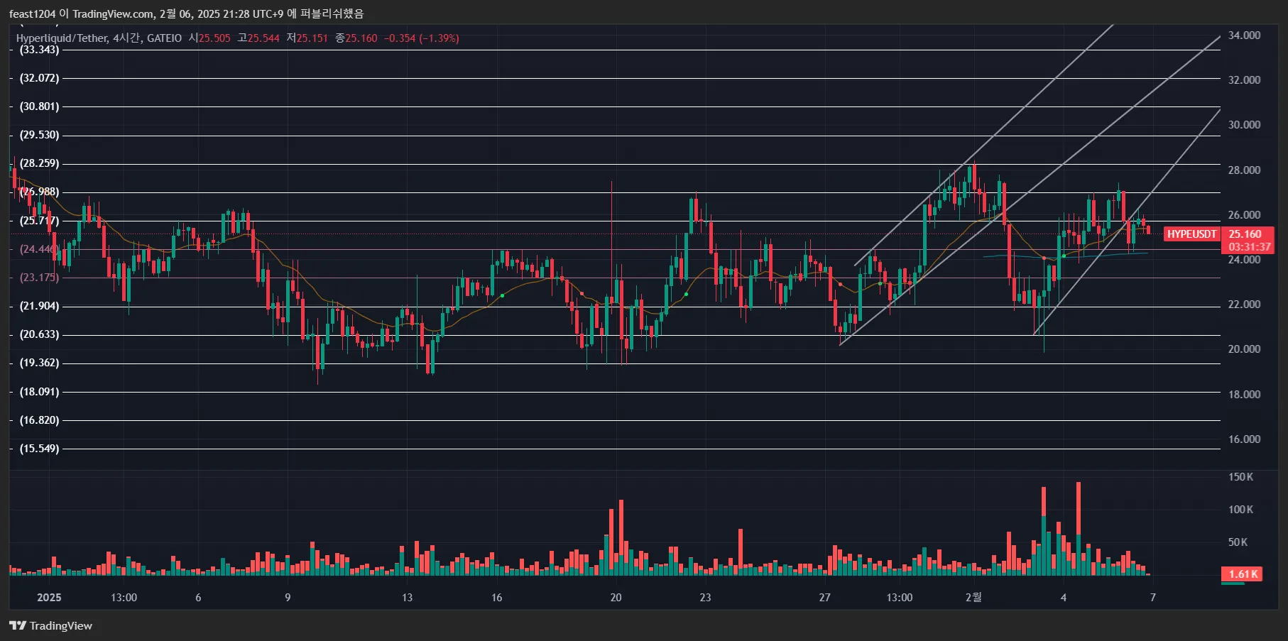
Task: Click the 03:31:37 candle countdown timer
Action: [x=1249, y=247]
